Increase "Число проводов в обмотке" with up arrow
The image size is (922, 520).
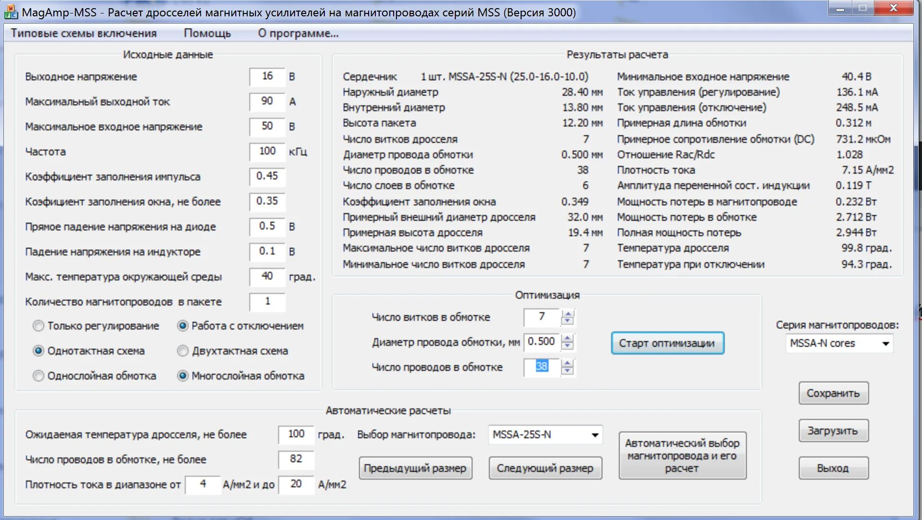pyautogui.click(x=568, y=364)
